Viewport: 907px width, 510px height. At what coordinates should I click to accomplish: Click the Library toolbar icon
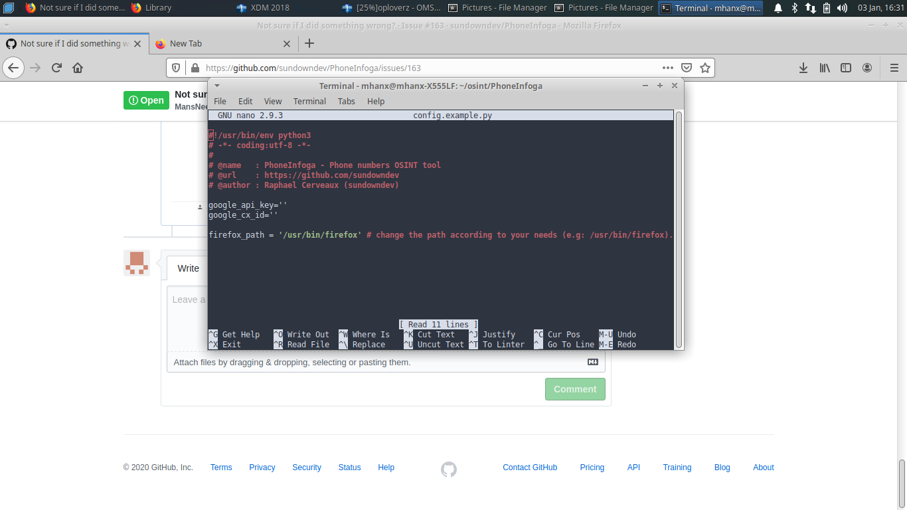pos(824,67)
